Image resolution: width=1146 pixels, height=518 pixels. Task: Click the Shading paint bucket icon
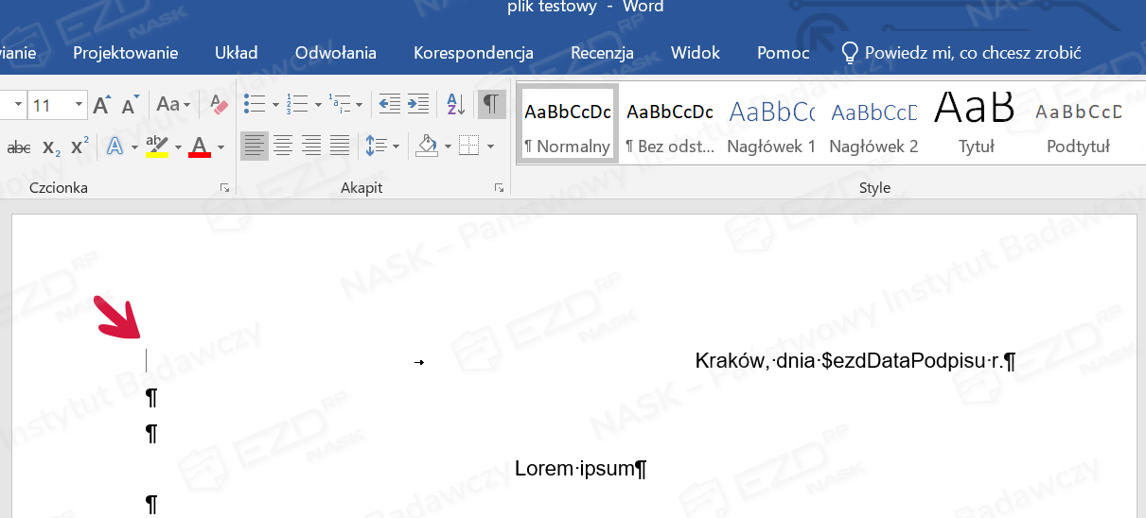(427, 147)
